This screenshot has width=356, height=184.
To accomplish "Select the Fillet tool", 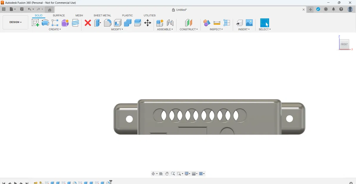I will (108, 23).
